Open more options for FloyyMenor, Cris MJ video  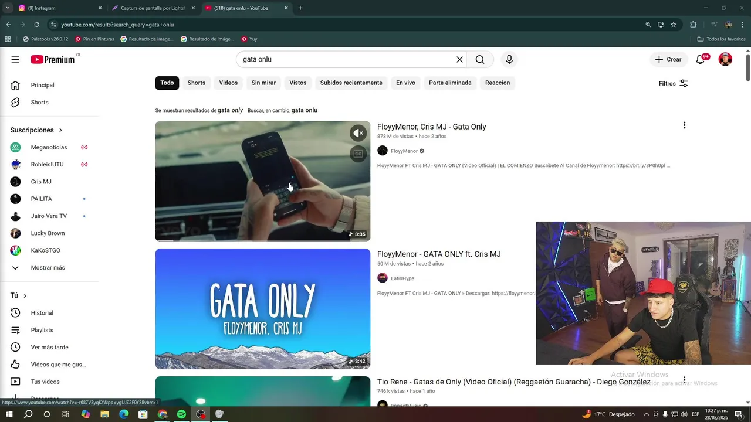[x=684, y=125]
